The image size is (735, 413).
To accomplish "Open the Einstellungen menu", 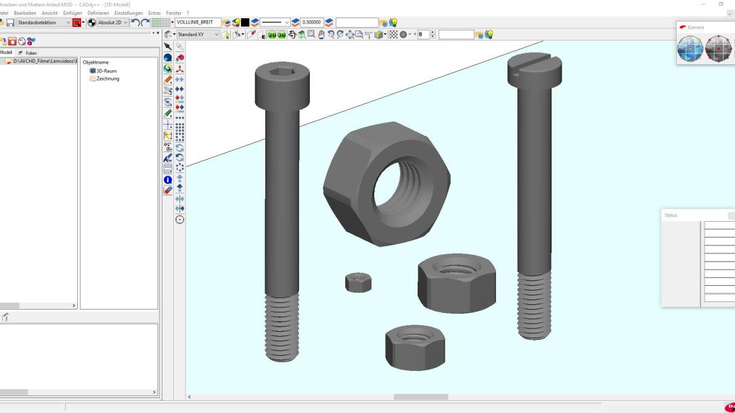I will coord(127,13).
